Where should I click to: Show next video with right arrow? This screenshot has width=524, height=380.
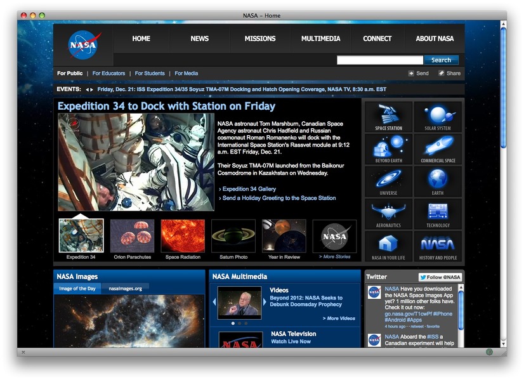point(265,302)
